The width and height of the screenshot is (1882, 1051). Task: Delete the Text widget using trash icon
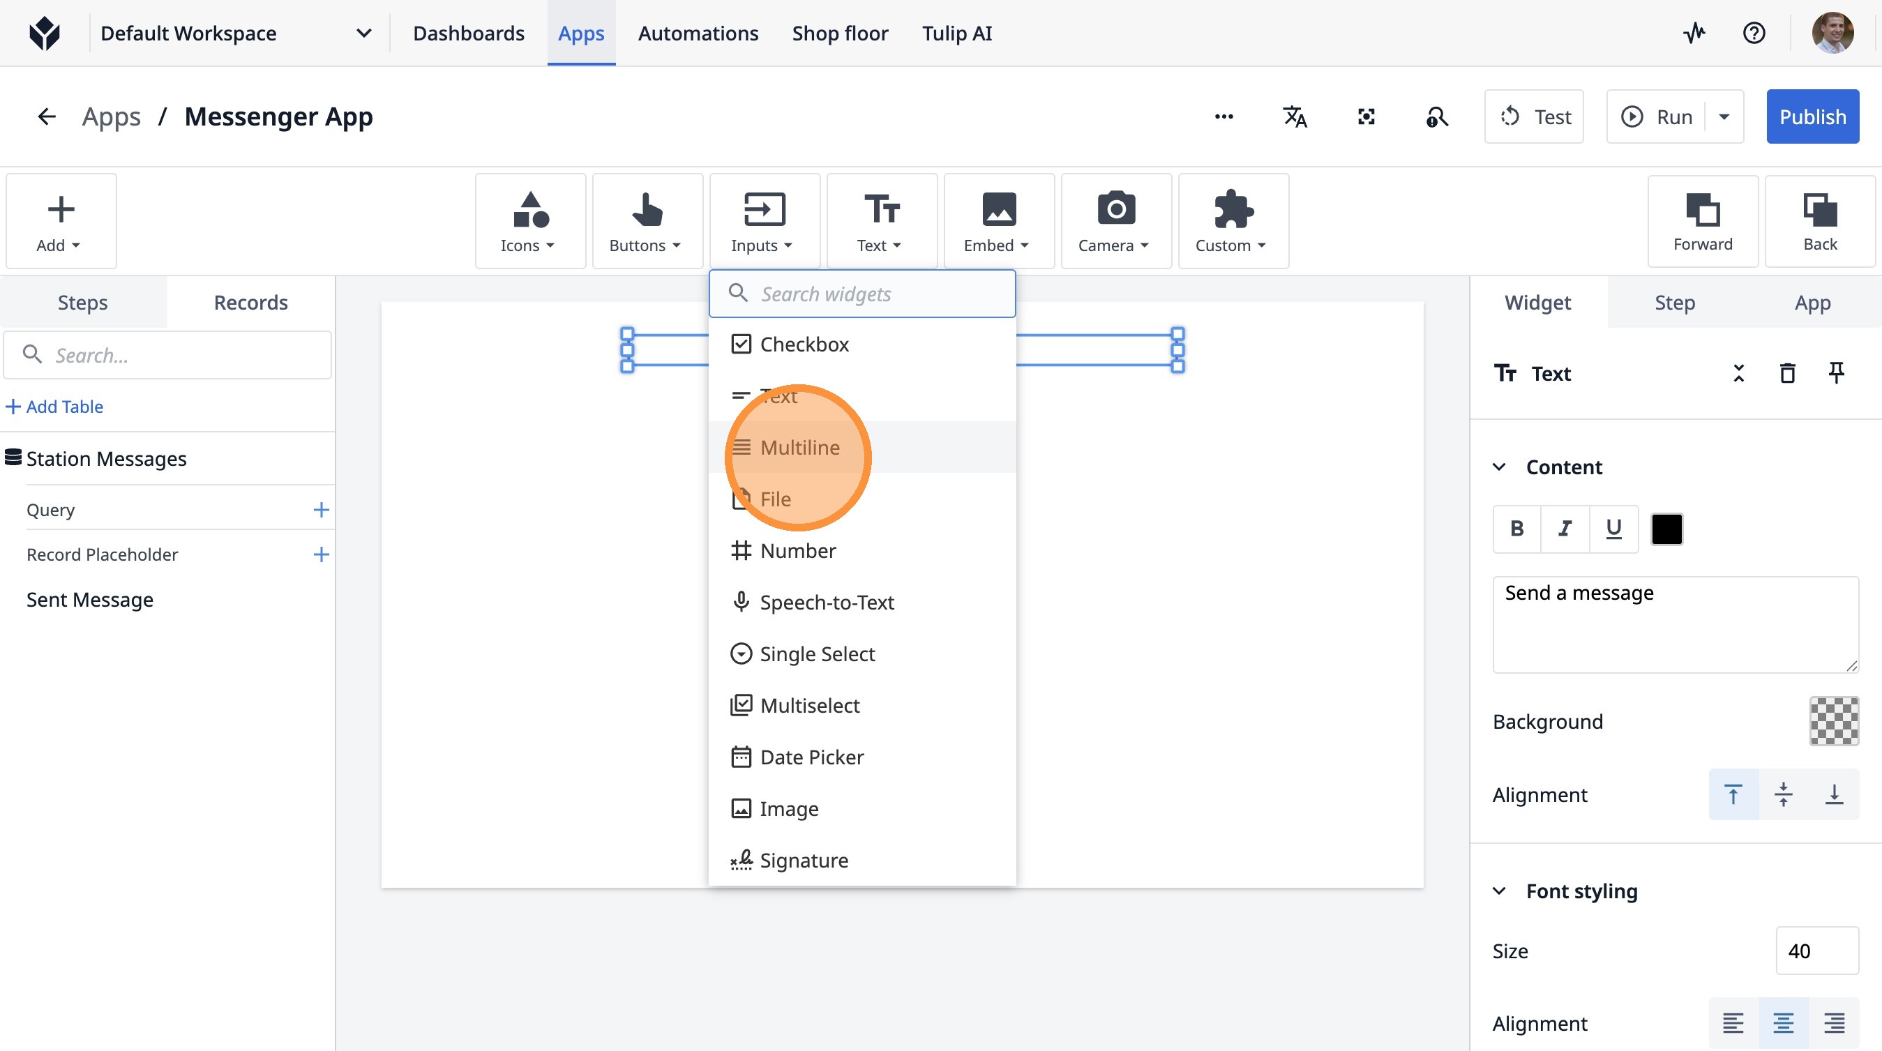1787,373
